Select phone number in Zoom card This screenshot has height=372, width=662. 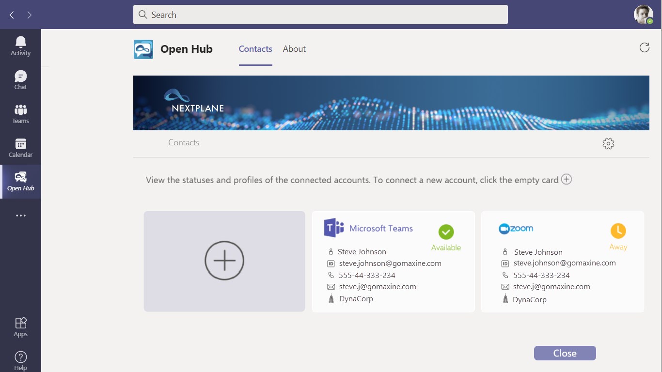[541, 275]
